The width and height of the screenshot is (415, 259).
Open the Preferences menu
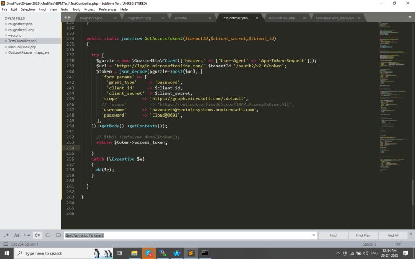[107, 9]
